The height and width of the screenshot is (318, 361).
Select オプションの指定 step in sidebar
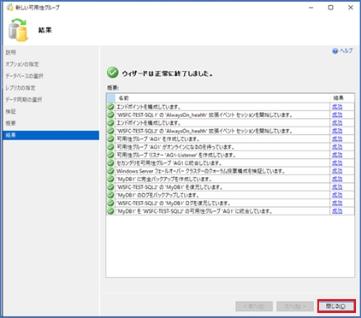pyautogui.click(x=22, y=64)
